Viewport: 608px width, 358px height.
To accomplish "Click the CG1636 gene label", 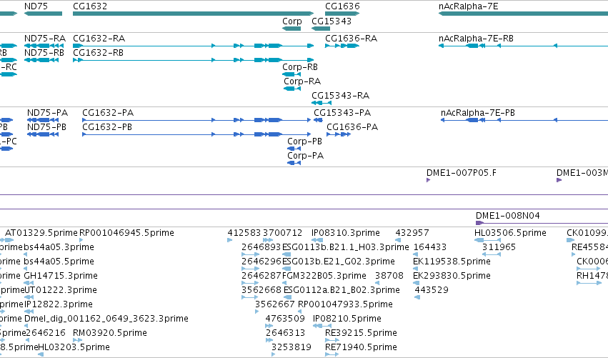I will point(342,6).
